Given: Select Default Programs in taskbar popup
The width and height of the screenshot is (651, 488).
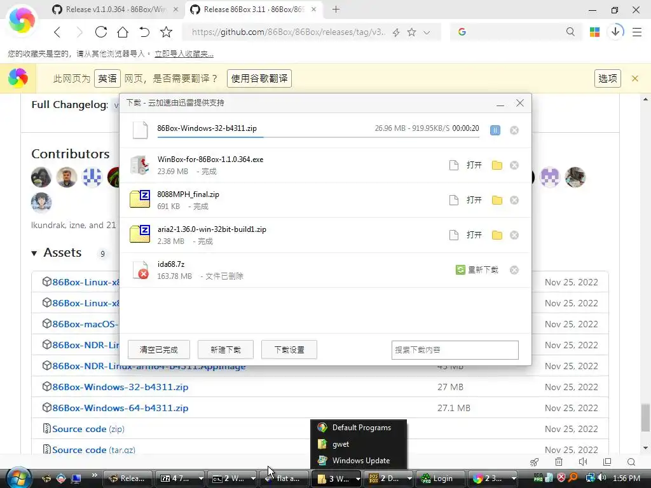Looking at the screenshot, I should click(x=359, y=428).
